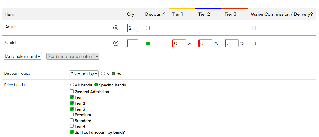Open the Add ticket item dropdown
Viewport: 319px width, 137px height.
click(23, 56)
